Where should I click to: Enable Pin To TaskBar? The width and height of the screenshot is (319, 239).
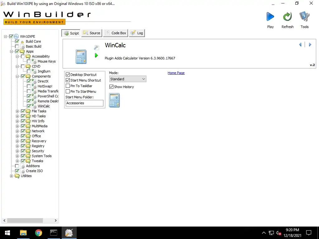[68, 86]
